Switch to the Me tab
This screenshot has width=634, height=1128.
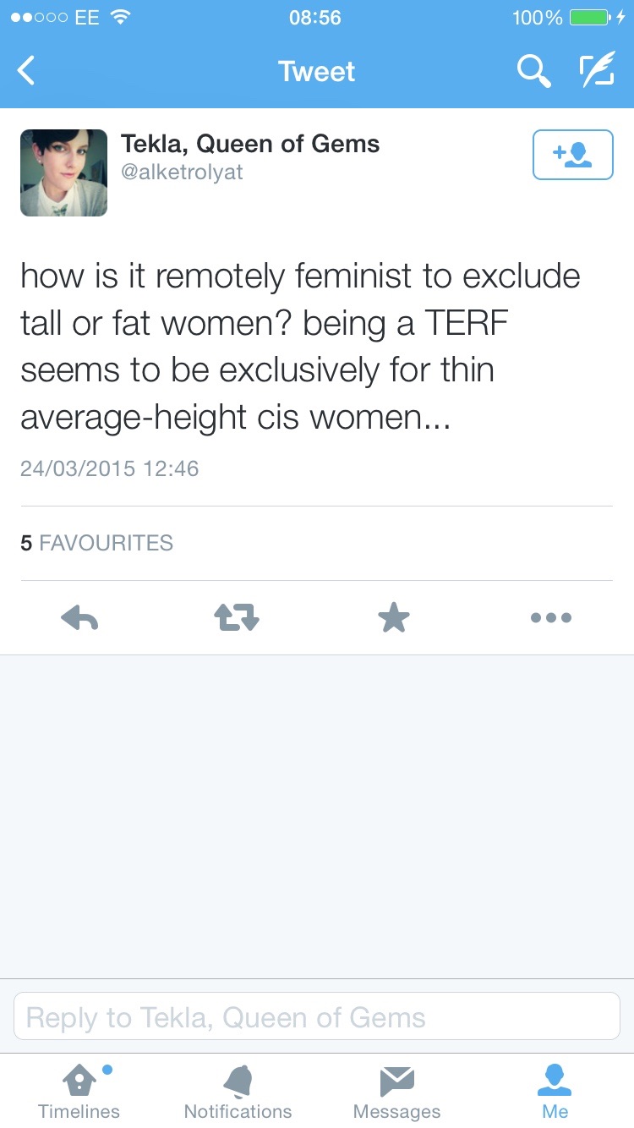[x=555, y=1091]
